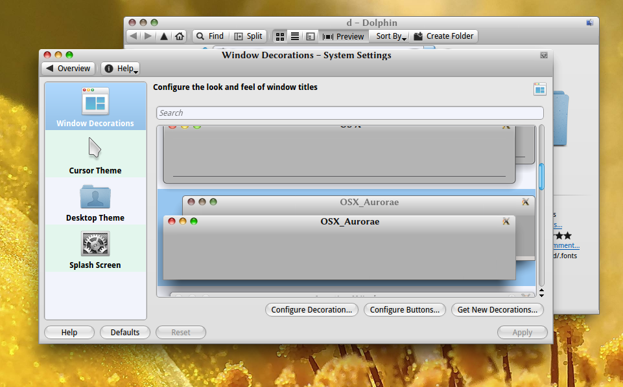
Task: Open Find in Dolphin toolbar
Action: (x=210, y=36)
